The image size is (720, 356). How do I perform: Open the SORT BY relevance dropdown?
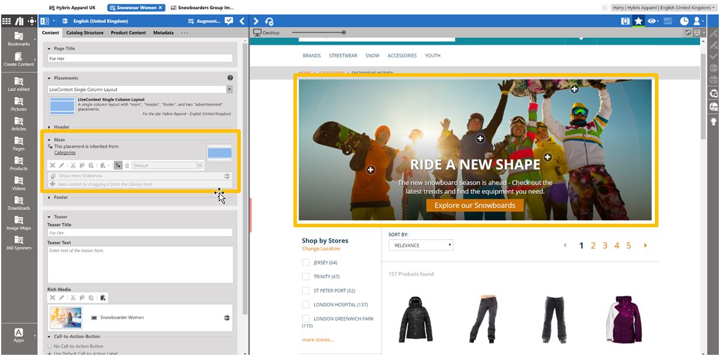pyautogui.click(x=421, y=244)
